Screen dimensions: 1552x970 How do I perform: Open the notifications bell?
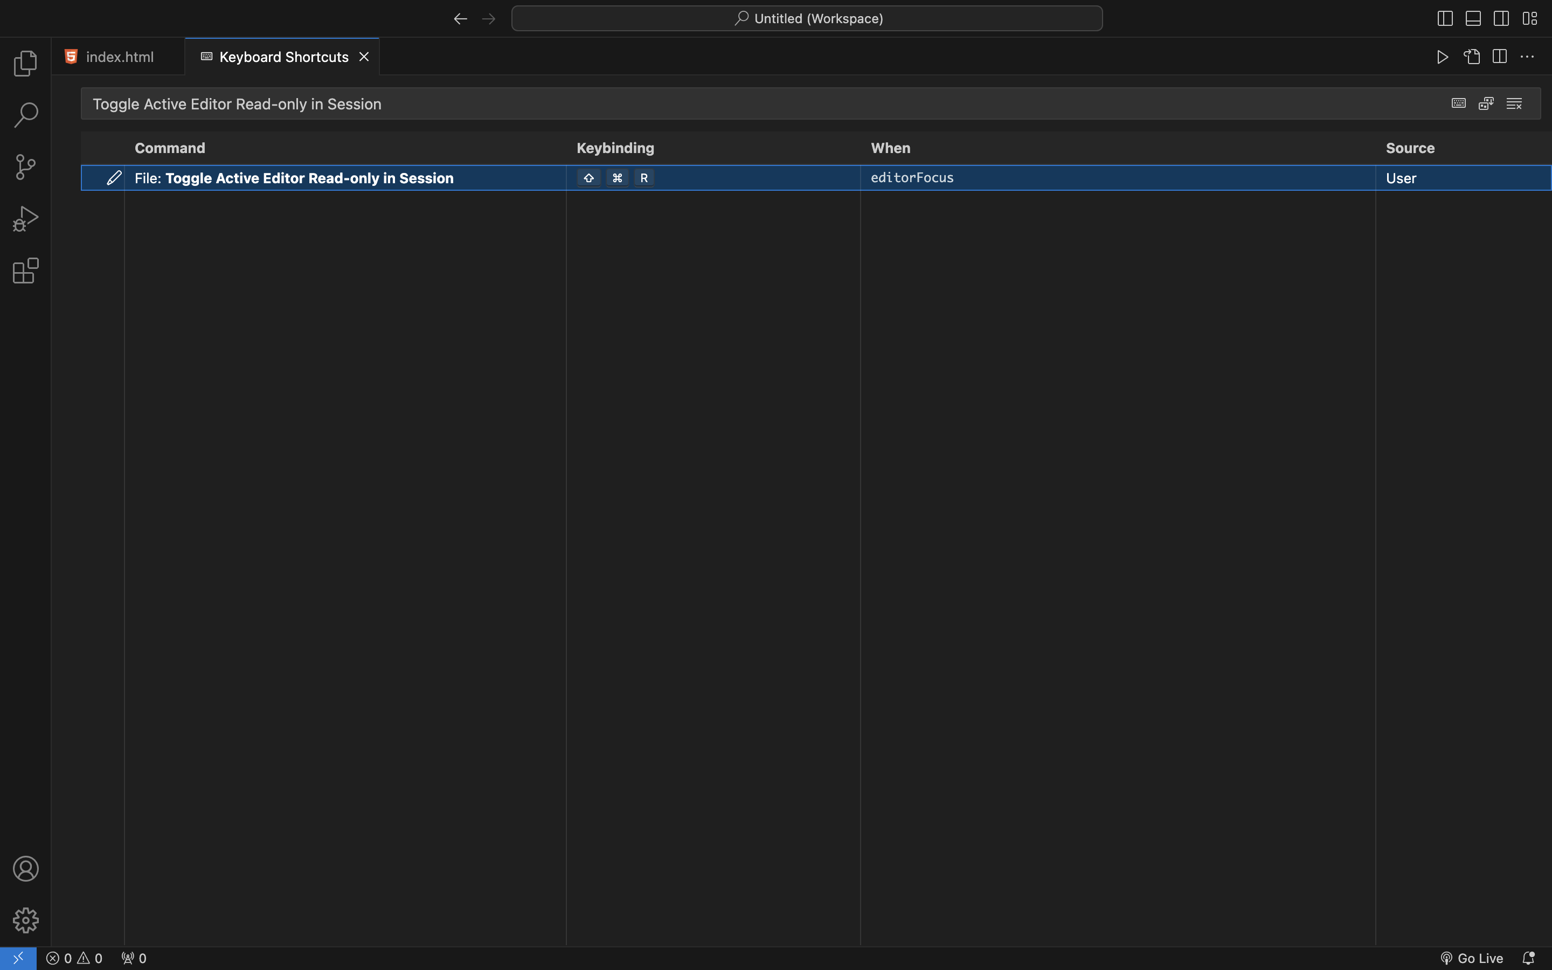click(x=1528, y=959)
